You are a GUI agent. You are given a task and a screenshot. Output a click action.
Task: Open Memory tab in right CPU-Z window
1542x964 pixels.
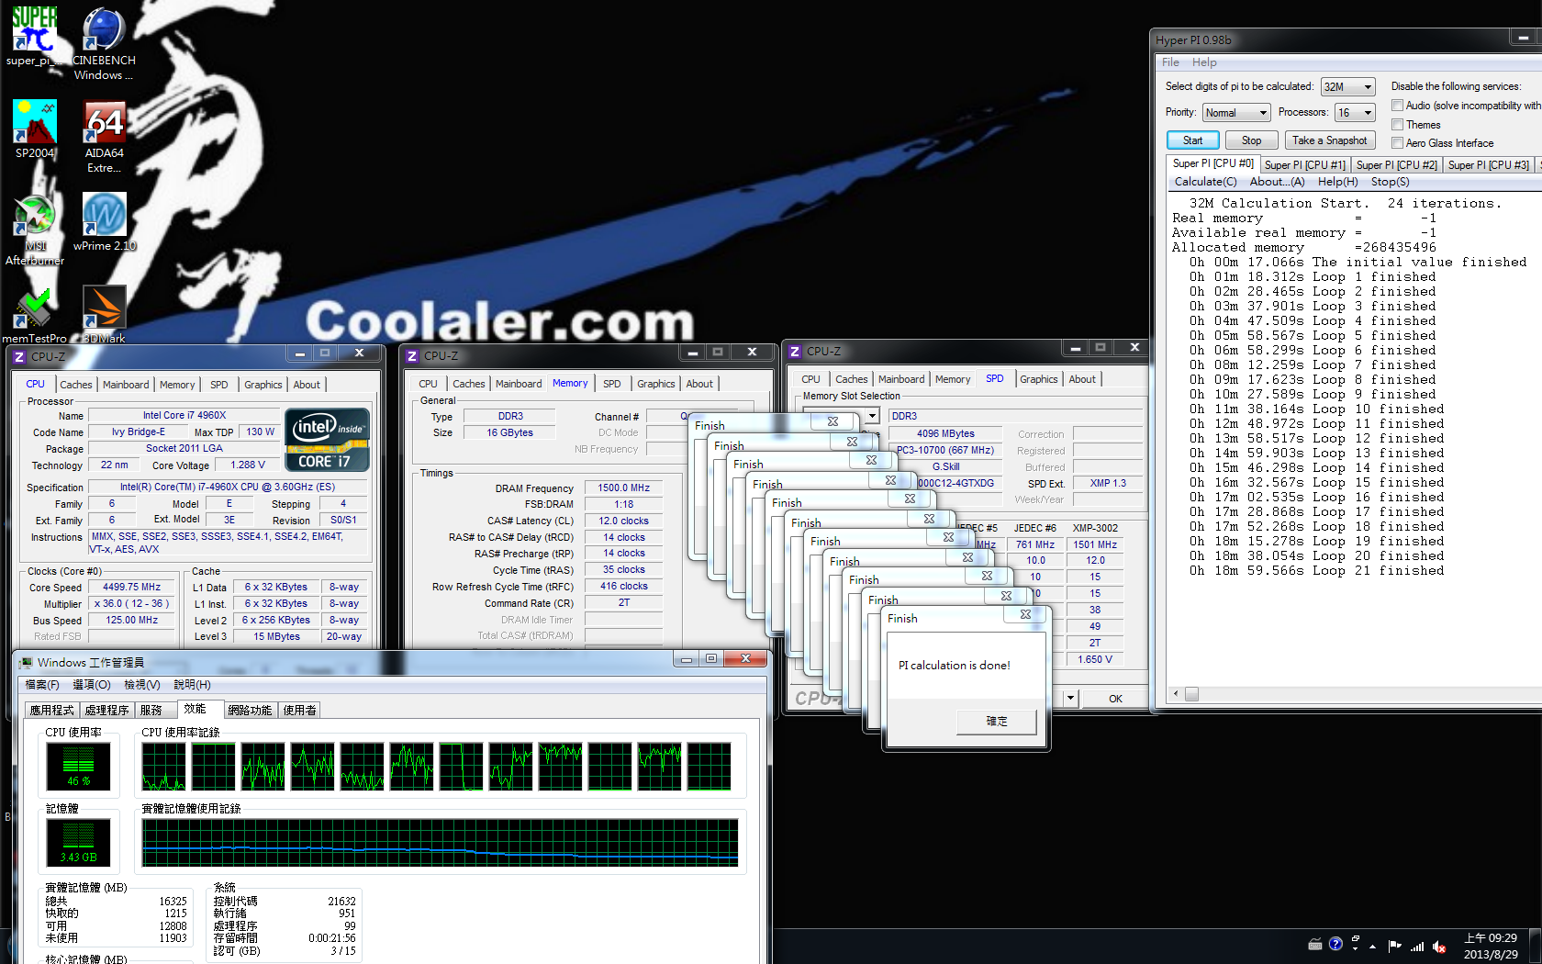[952, 379]
